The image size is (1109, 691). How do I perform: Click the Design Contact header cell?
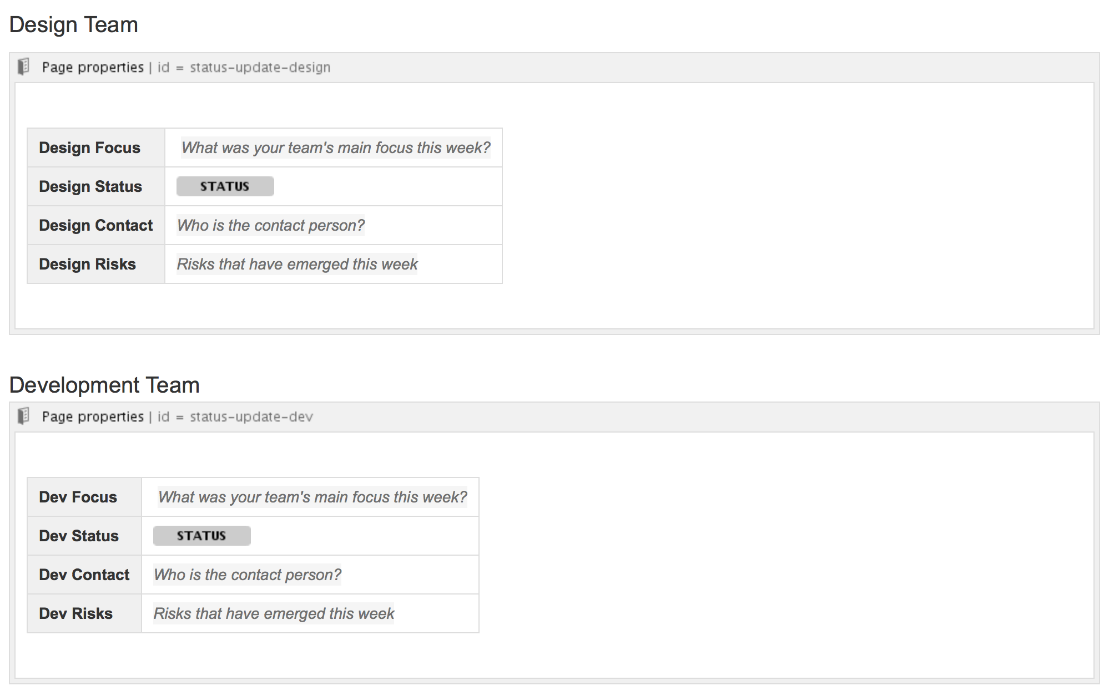[x=96, y=225]
